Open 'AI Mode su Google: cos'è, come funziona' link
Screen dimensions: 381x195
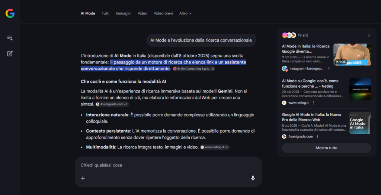click(310, 84)
